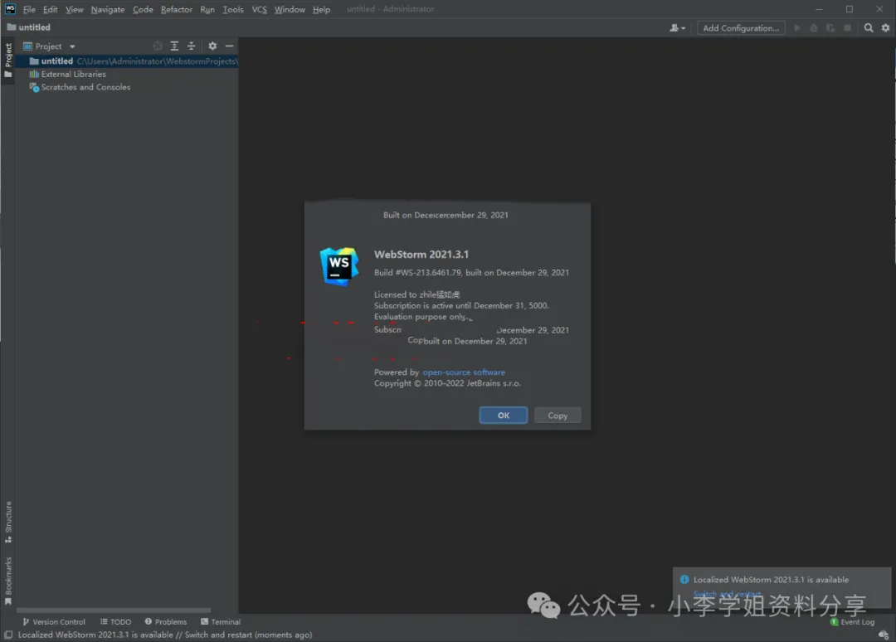The width and height of the screenshot is (896, 642).
Task: Open the Window menu
Action: (290, 9)
